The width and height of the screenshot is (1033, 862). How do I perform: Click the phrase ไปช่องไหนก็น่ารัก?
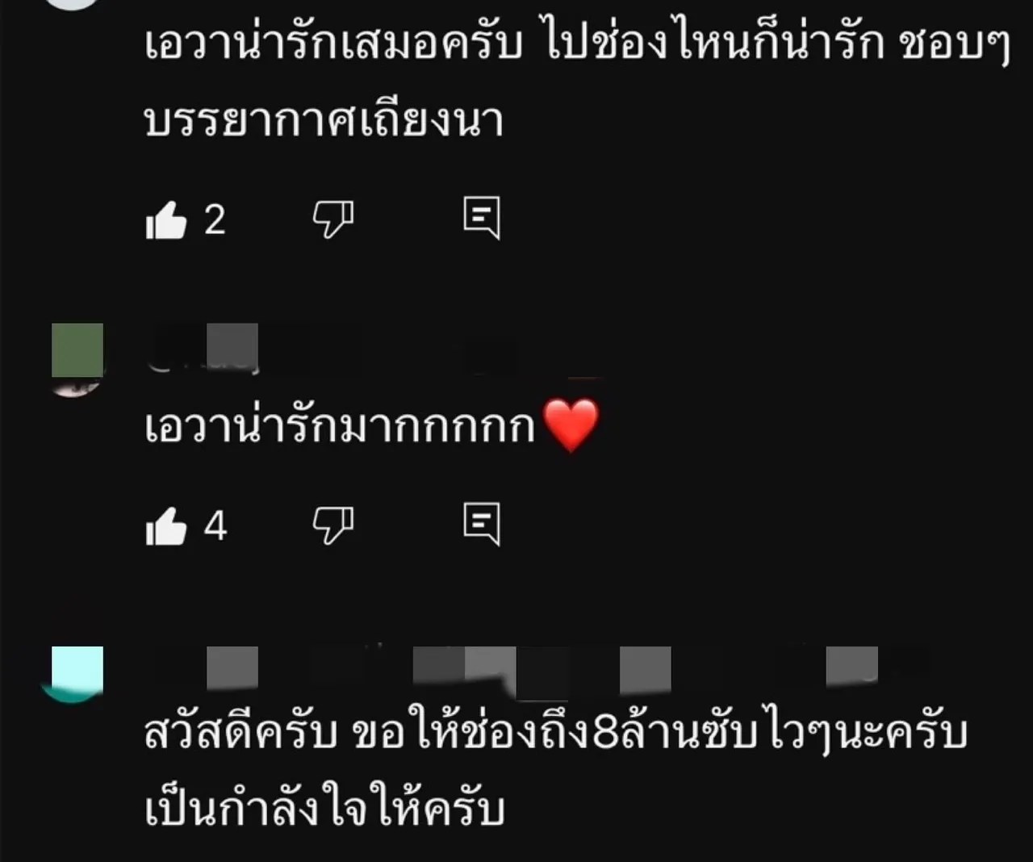point(714,44)
